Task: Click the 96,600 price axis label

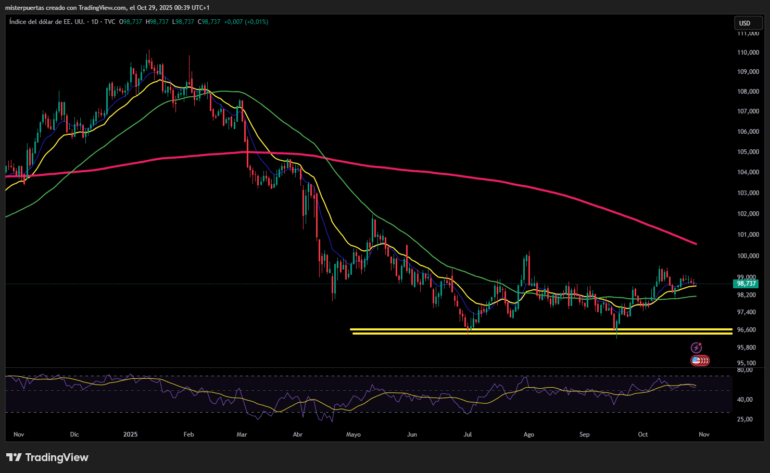Action: pos(747,330)
